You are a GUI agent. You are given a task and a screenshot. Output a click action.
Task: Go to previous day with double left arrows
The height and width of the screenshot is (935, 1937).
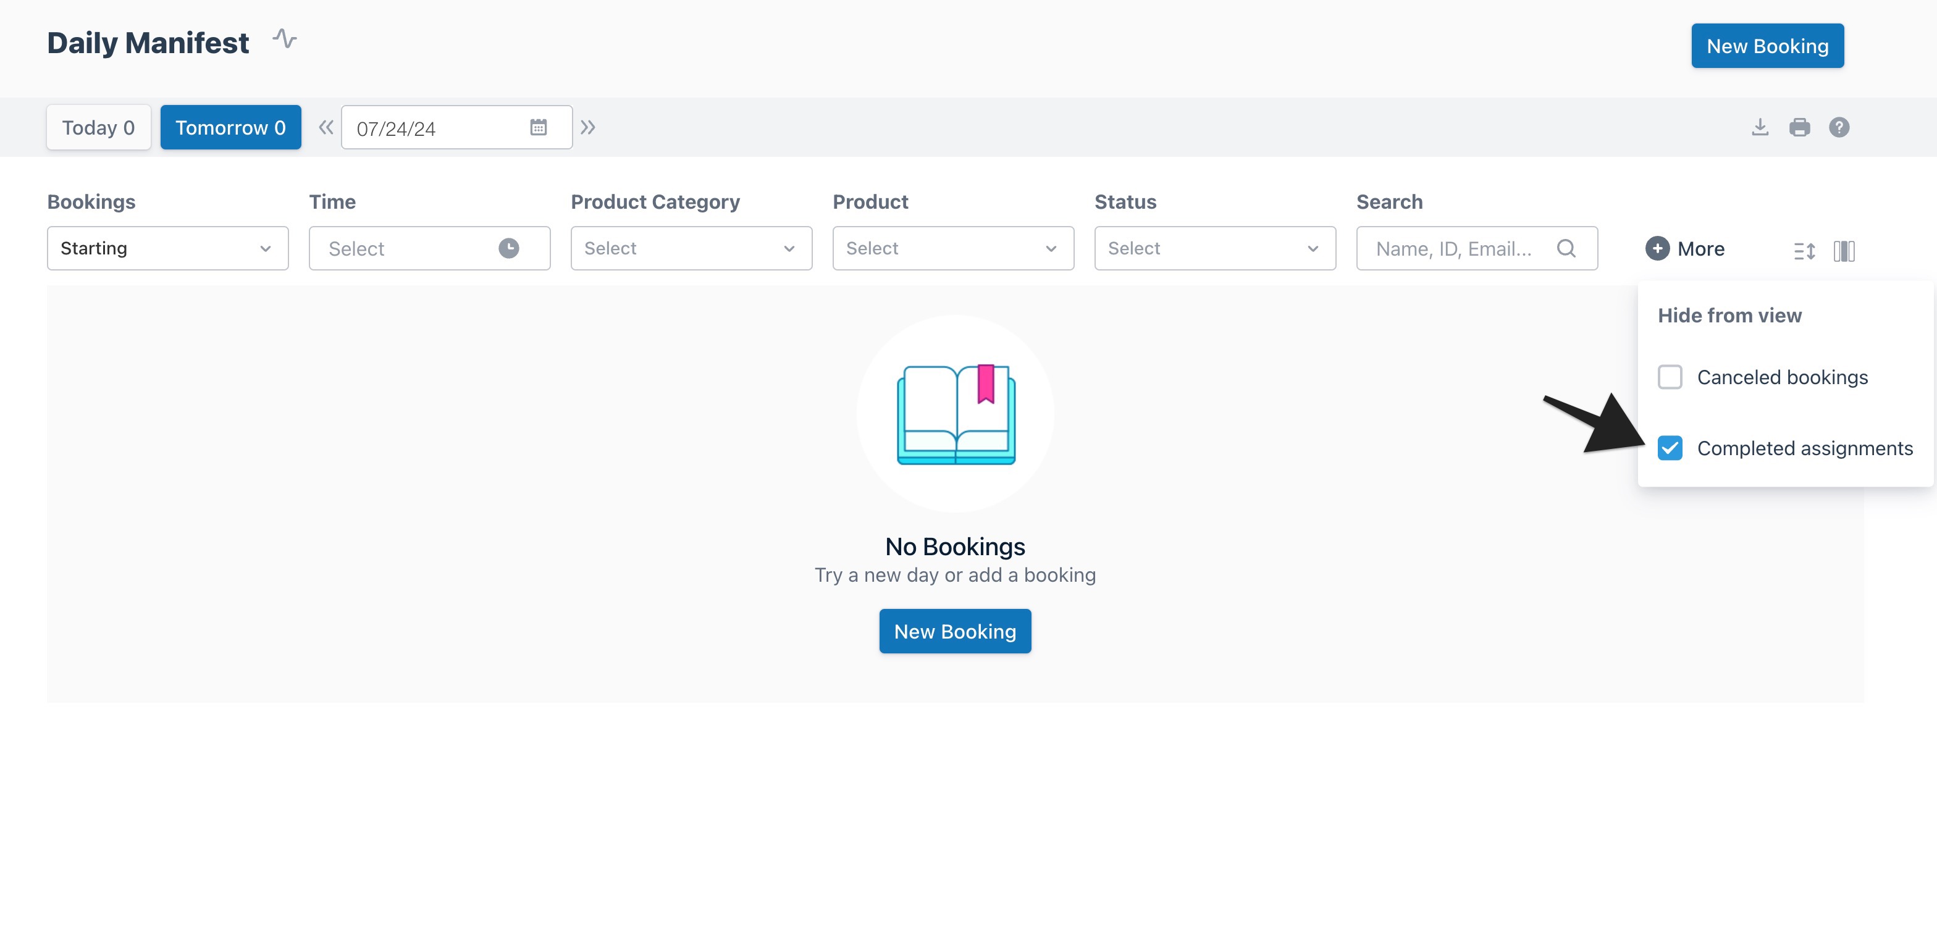point(326,127)
